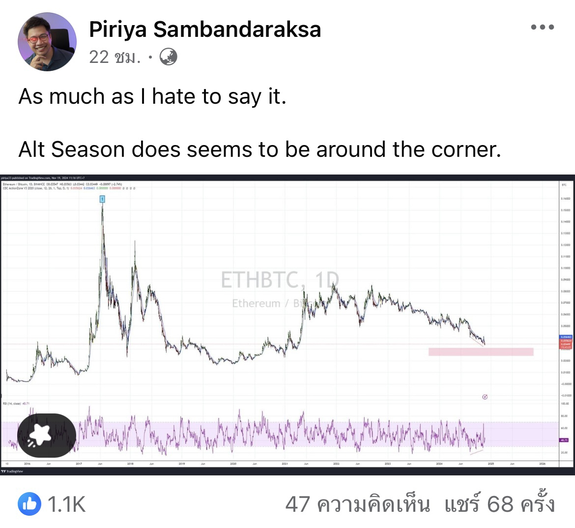Screen dimensions: 575x528
Task: Click the "22 ชม." post timestamp
Action: (115, 58)
